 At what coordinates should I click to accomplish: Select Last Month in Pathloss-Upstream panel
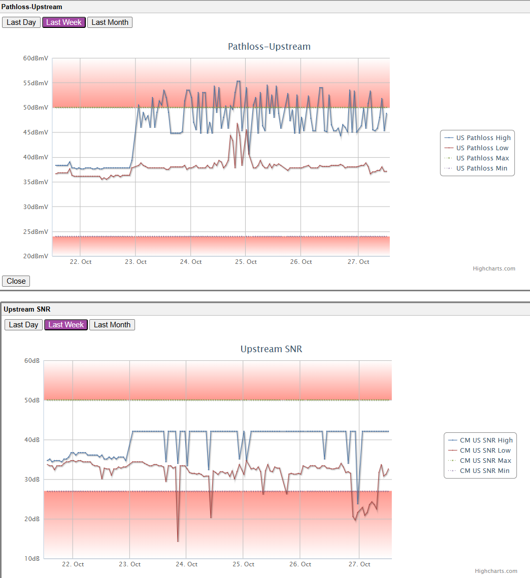(x=110, y=22)
